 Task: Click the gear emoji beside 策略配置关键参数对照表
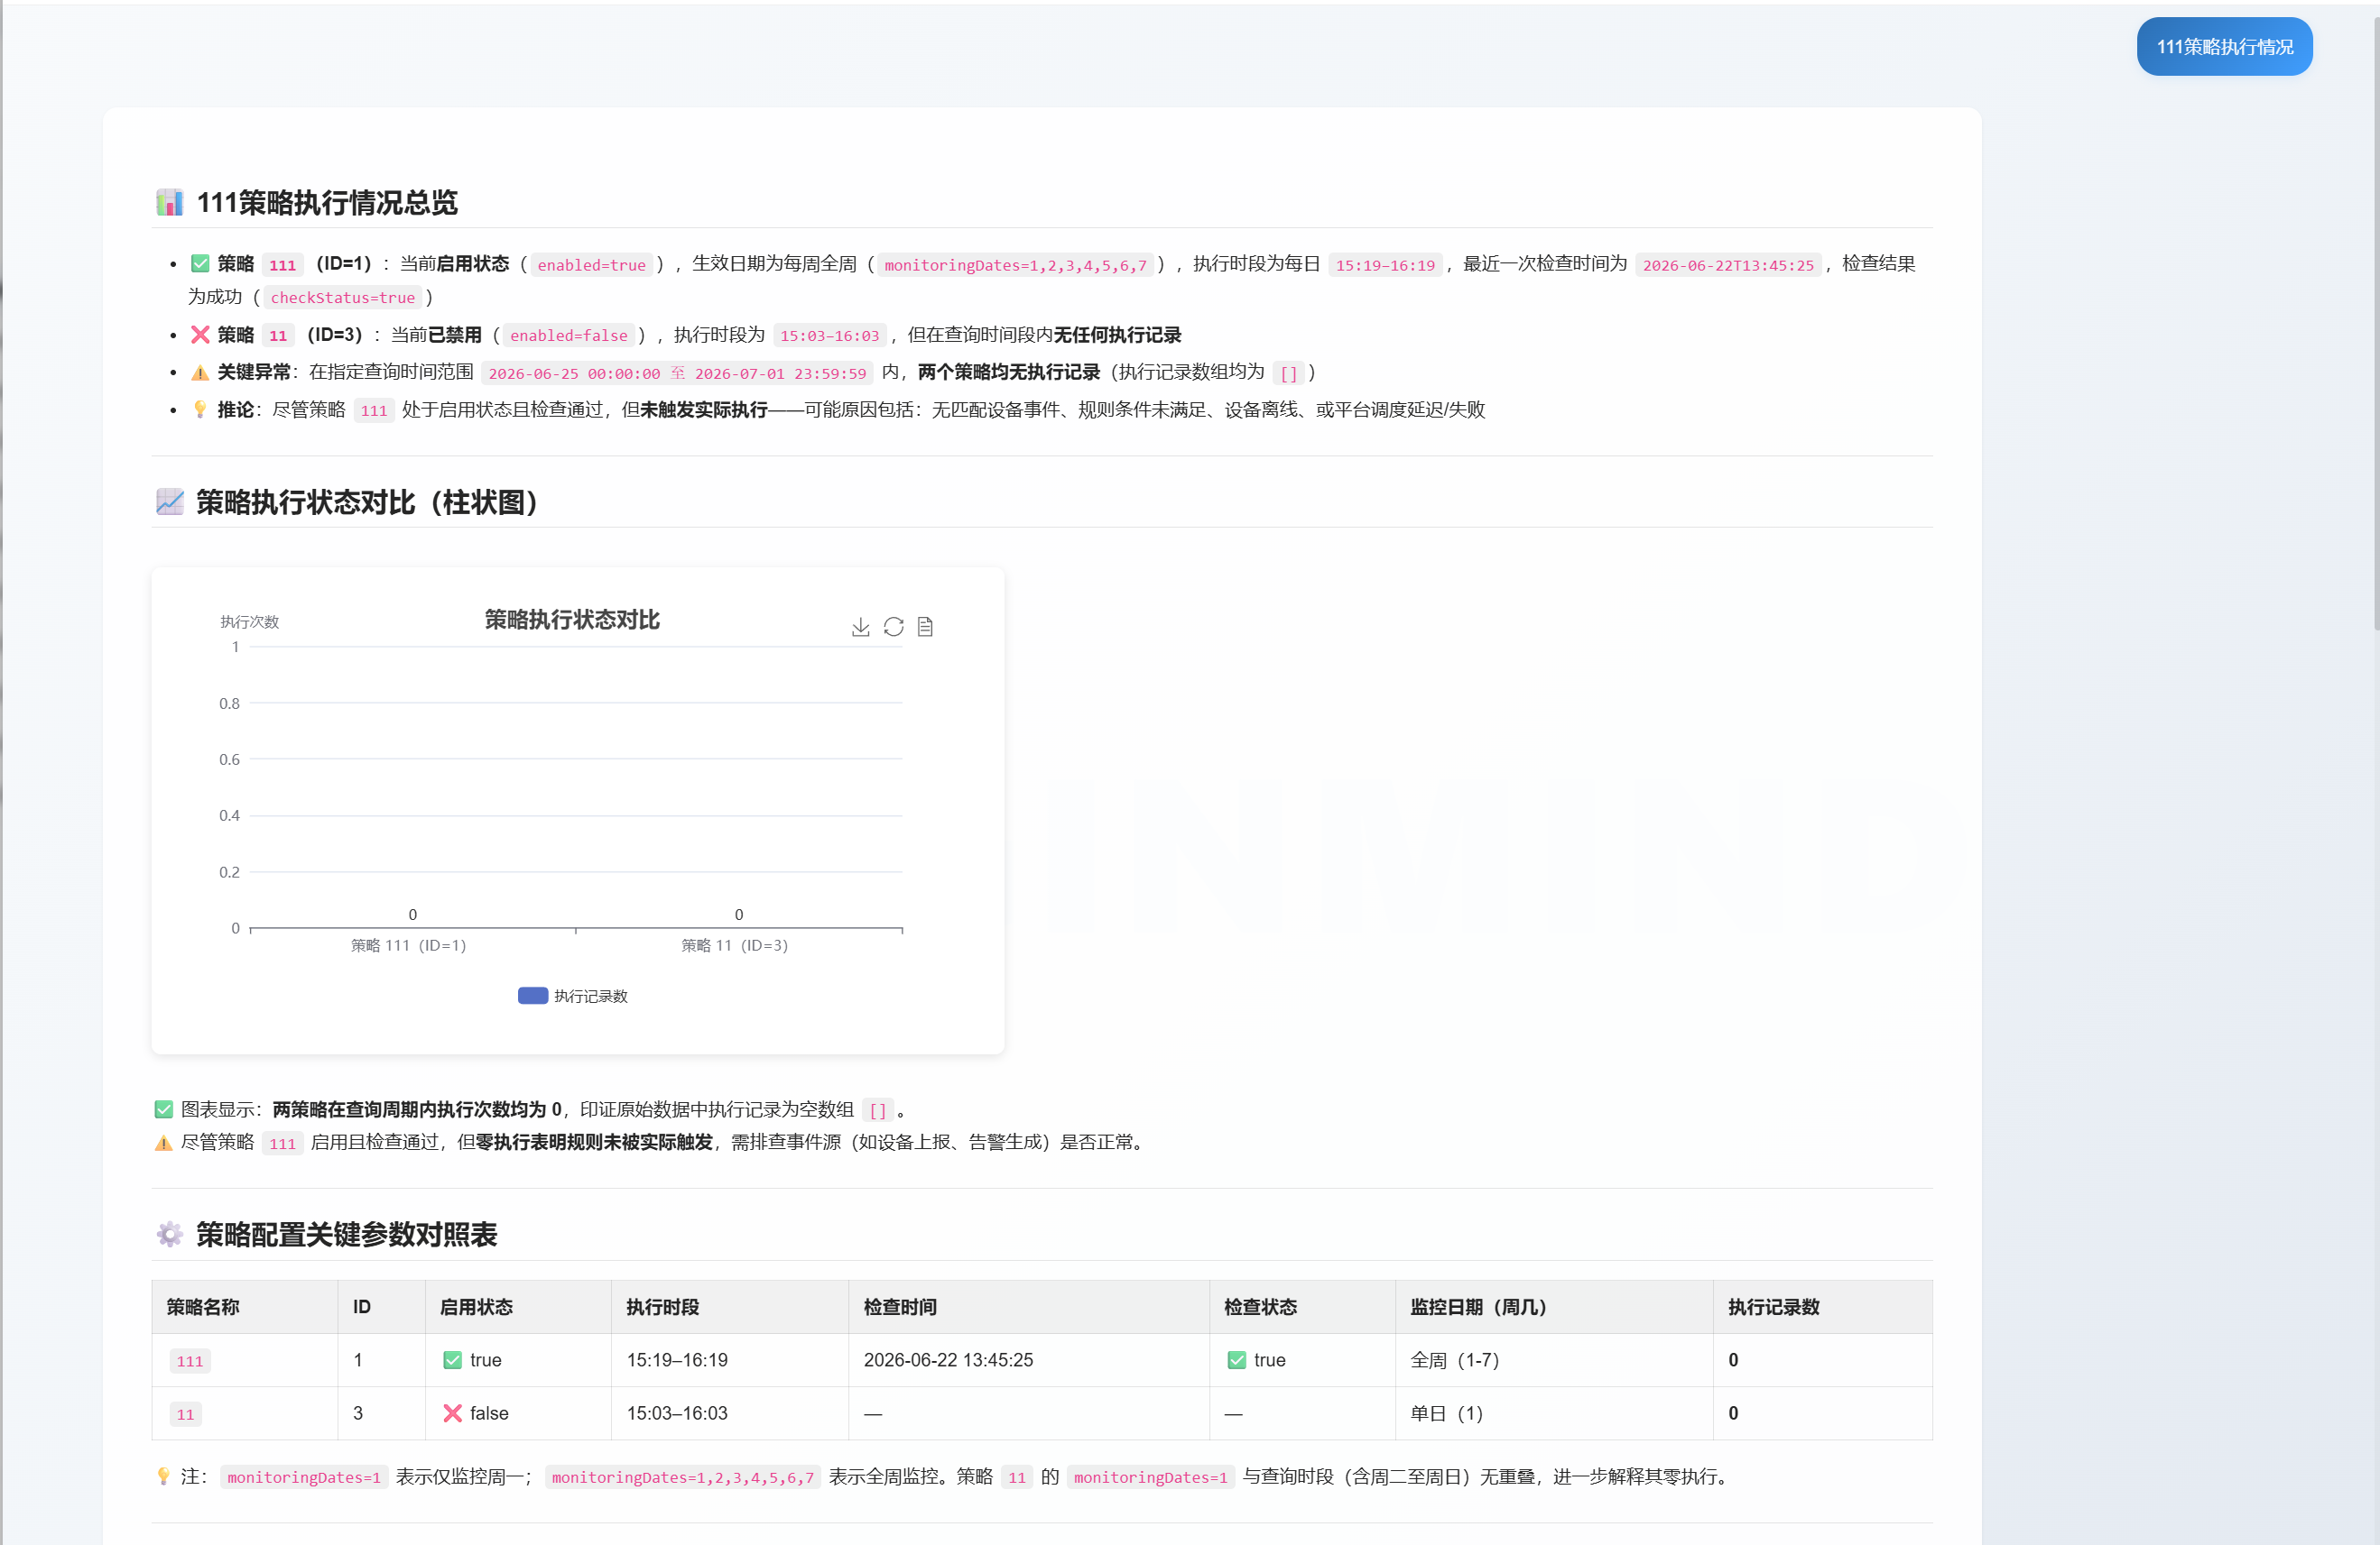(x=170, y=1234)
